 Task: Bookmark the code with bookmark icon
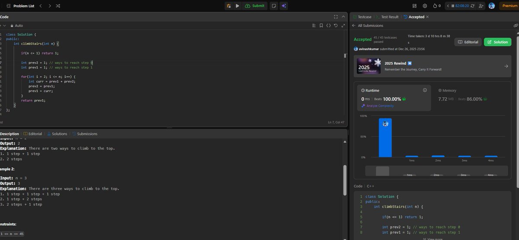click(x=321, y=26)
